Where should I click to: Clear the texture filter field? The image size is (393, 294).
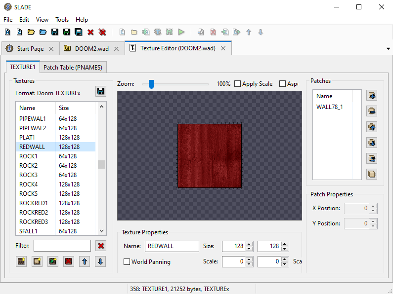coord(101,246)
